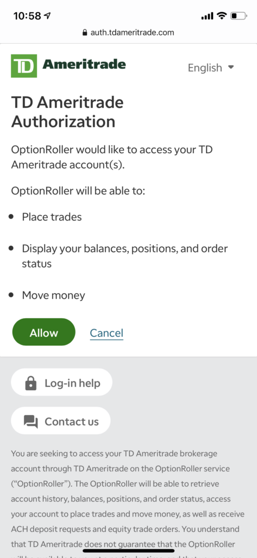The height and width of the screenshot is (558, 257).
Task: Click the chat bubbles icon in Contact us
Action: click(x=31, y=422)
